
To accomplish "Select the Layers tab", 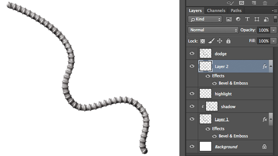I will pos(195,11).
